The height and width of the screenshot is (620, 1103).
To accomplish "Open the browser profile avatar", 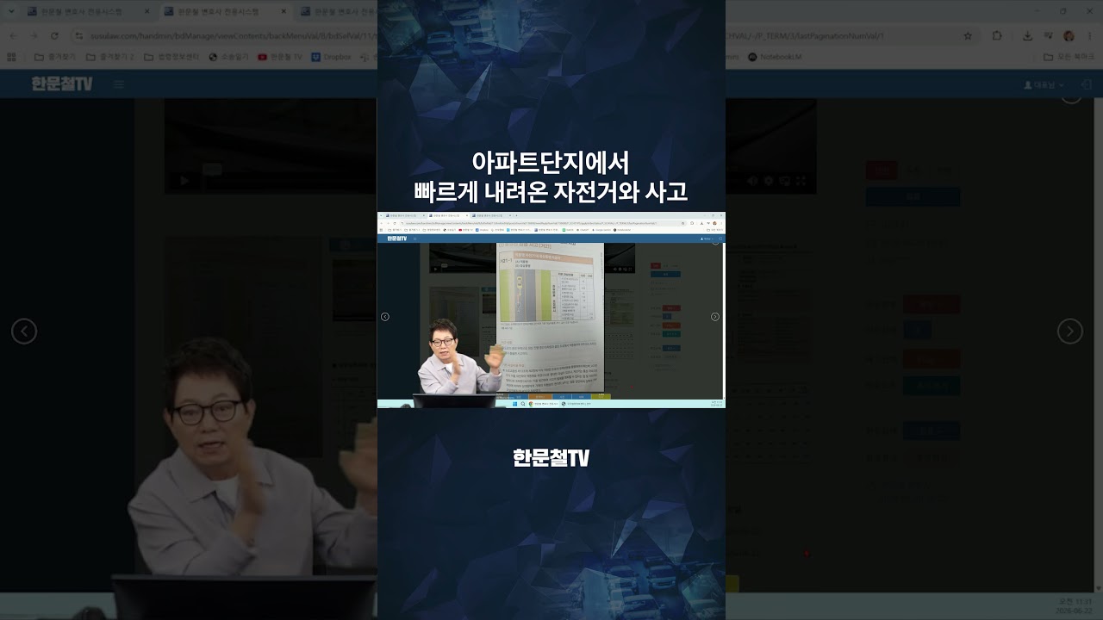I will click(1069, 35).
